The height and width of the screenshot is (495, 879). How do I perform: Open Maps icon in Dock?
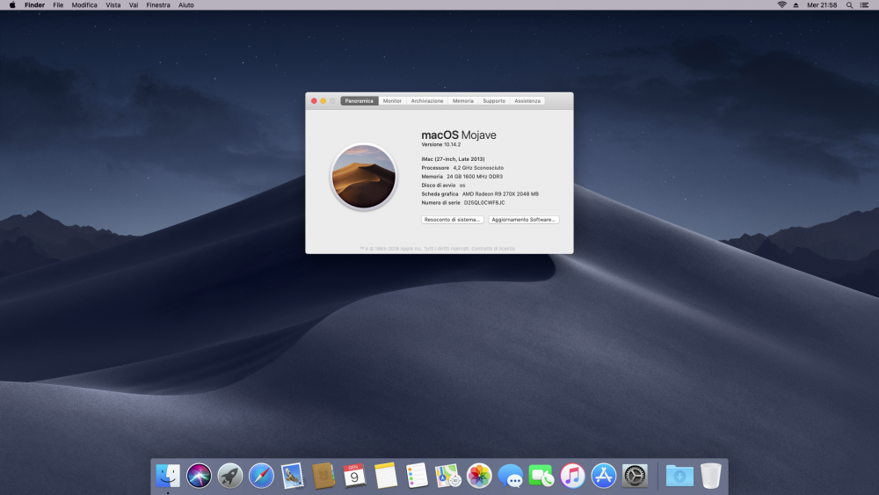pyautogui.click(x=448, y=476)
